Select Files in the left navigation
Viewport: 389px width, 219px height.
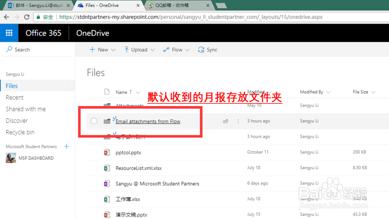pos(37,86)
